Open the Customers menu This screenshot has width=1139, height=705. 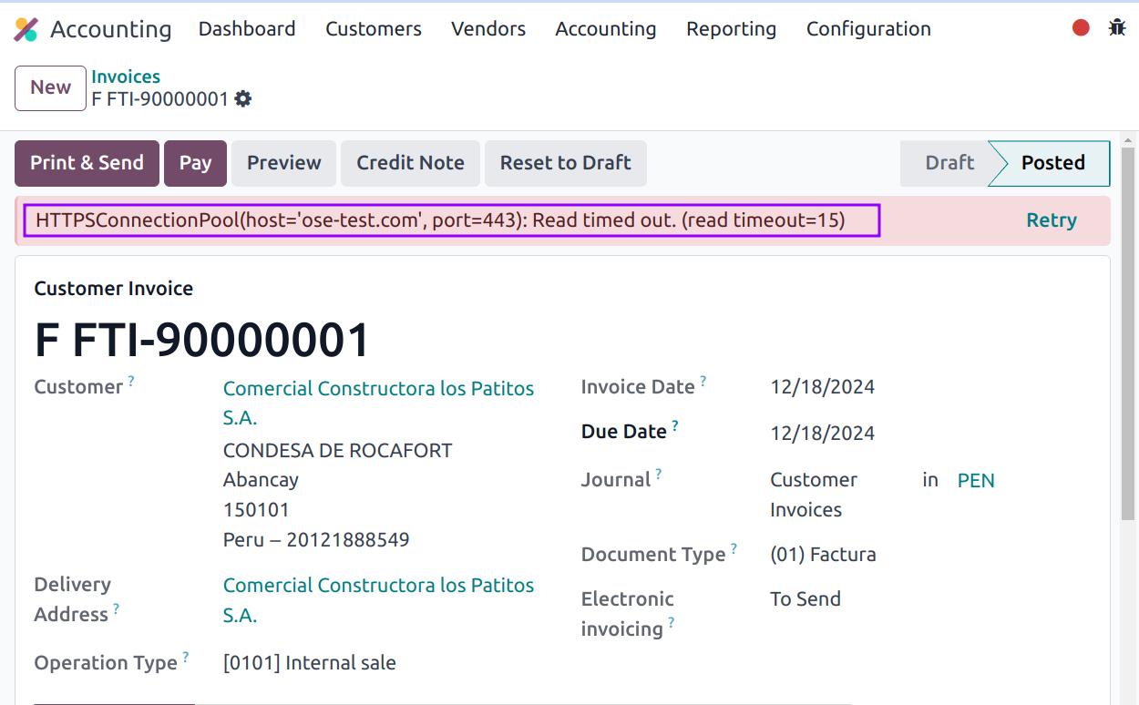[x=374, y=29]
